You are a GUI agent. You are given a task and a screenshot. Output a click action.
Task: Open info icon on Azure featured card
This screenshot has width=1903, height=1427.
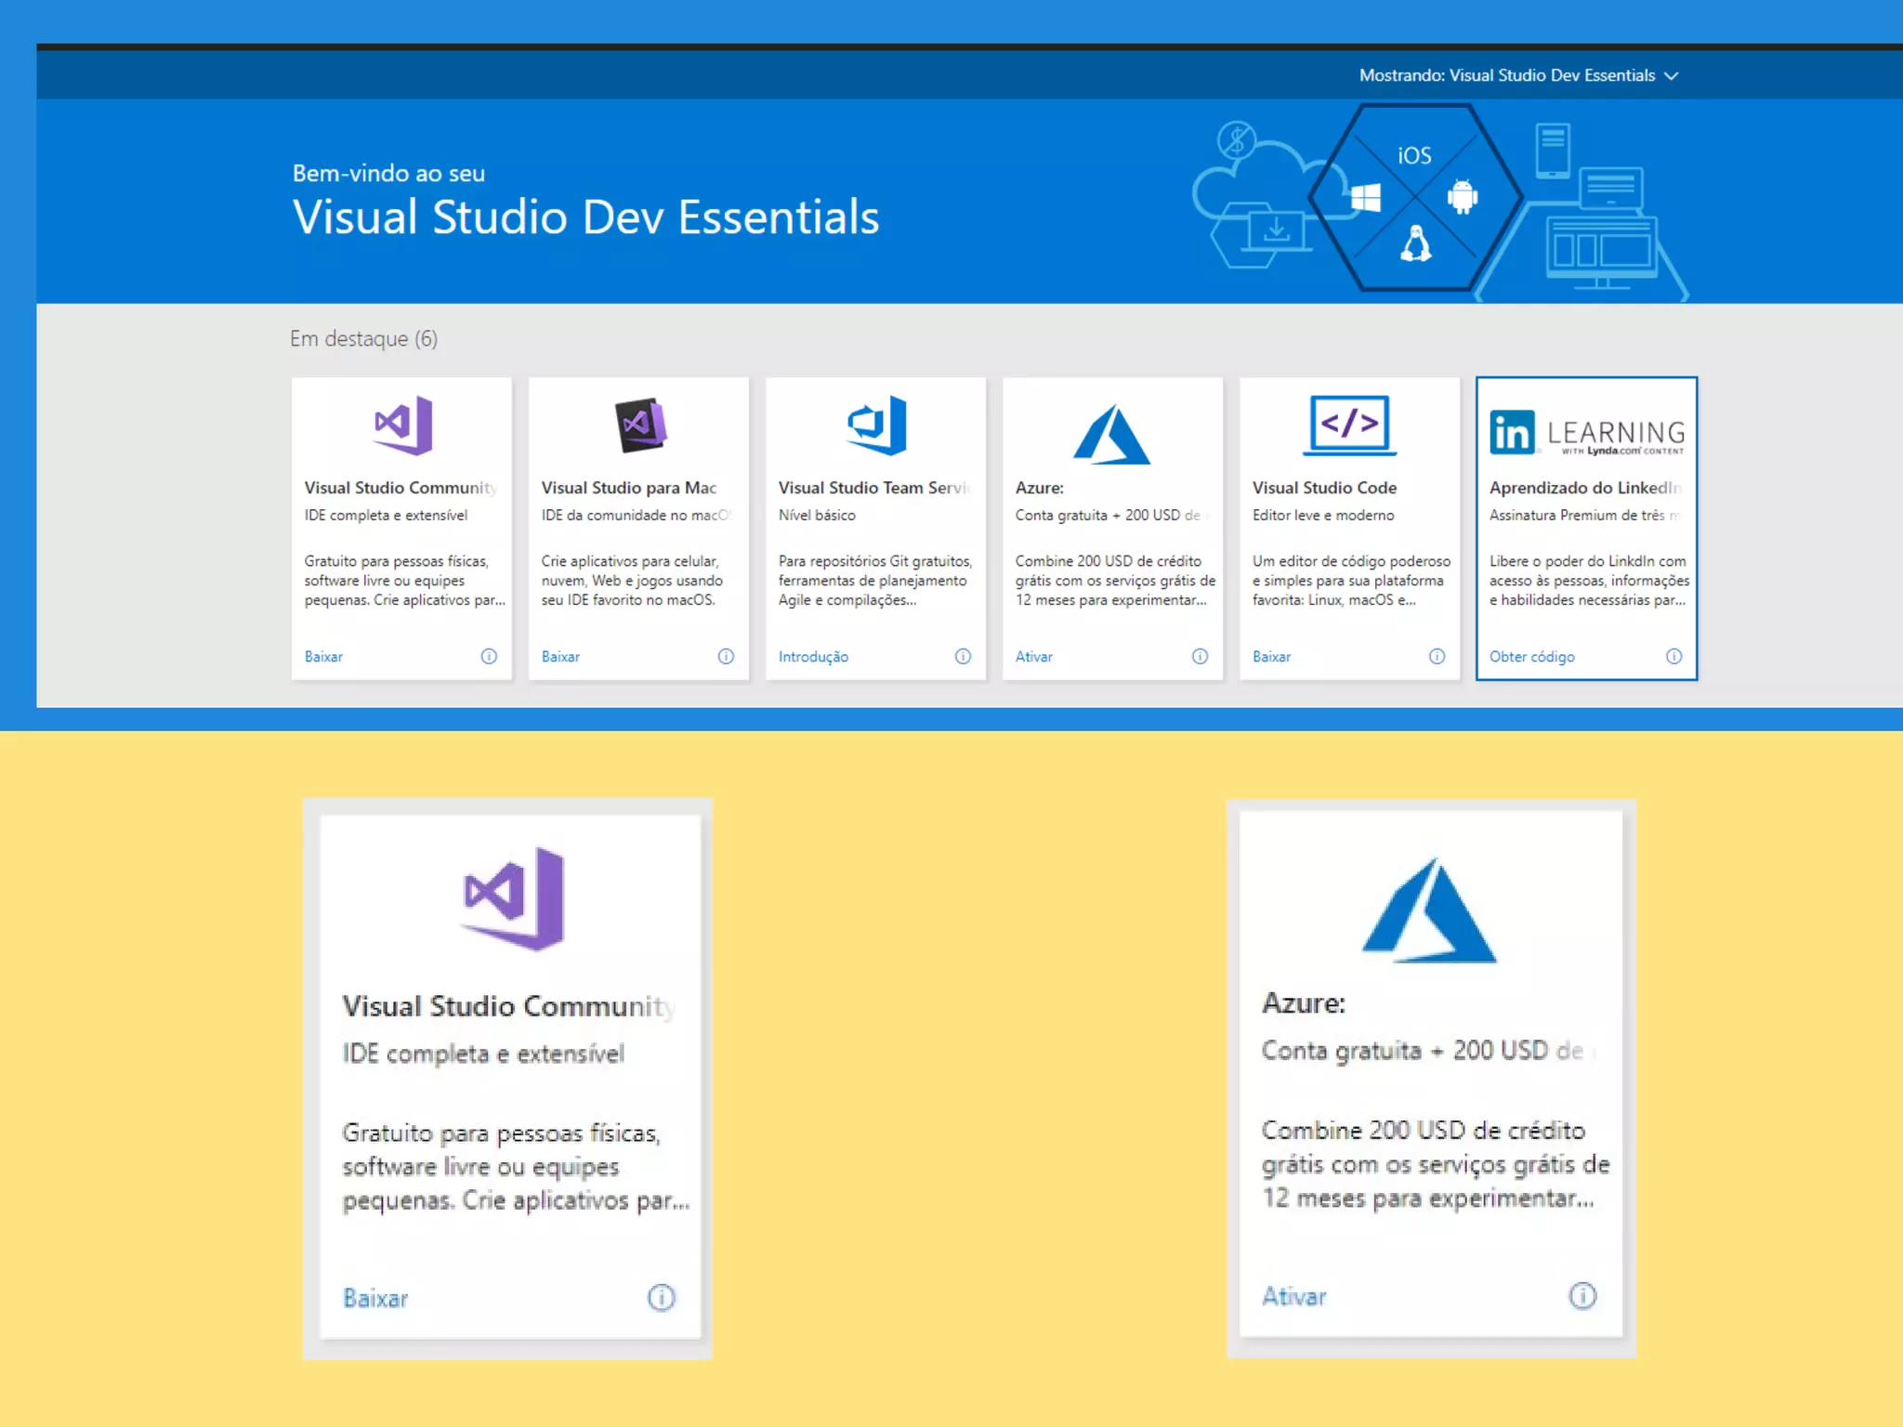pyautogui.click(x=1200, y=656)
